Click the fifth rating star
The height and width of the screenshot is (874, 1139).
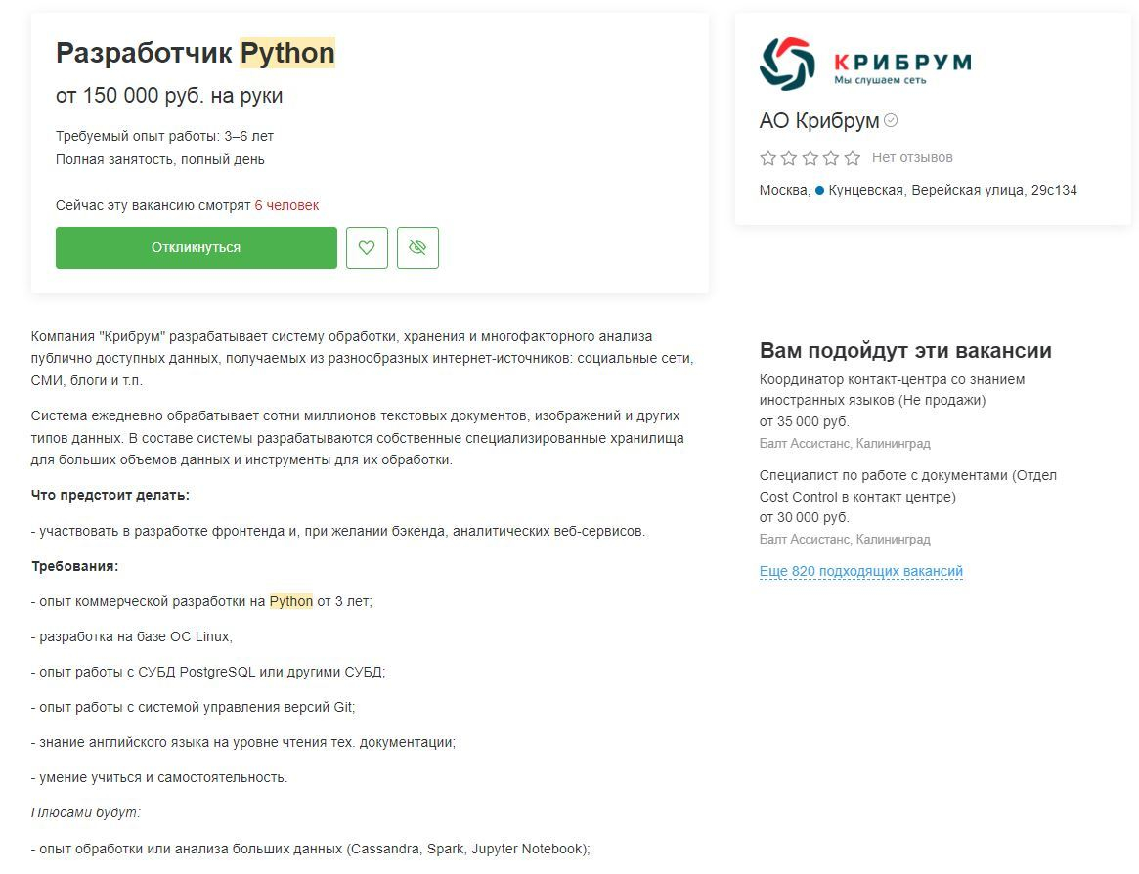[x=853, y=158]
